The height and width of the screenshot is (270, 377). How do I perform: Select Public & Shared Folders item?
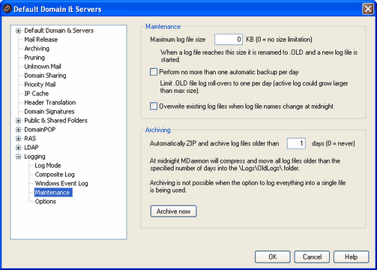pos(55,121)
